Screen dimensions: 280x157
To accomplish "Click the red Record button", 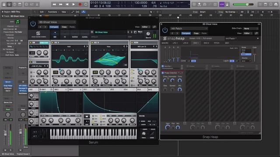I will 80,4.
